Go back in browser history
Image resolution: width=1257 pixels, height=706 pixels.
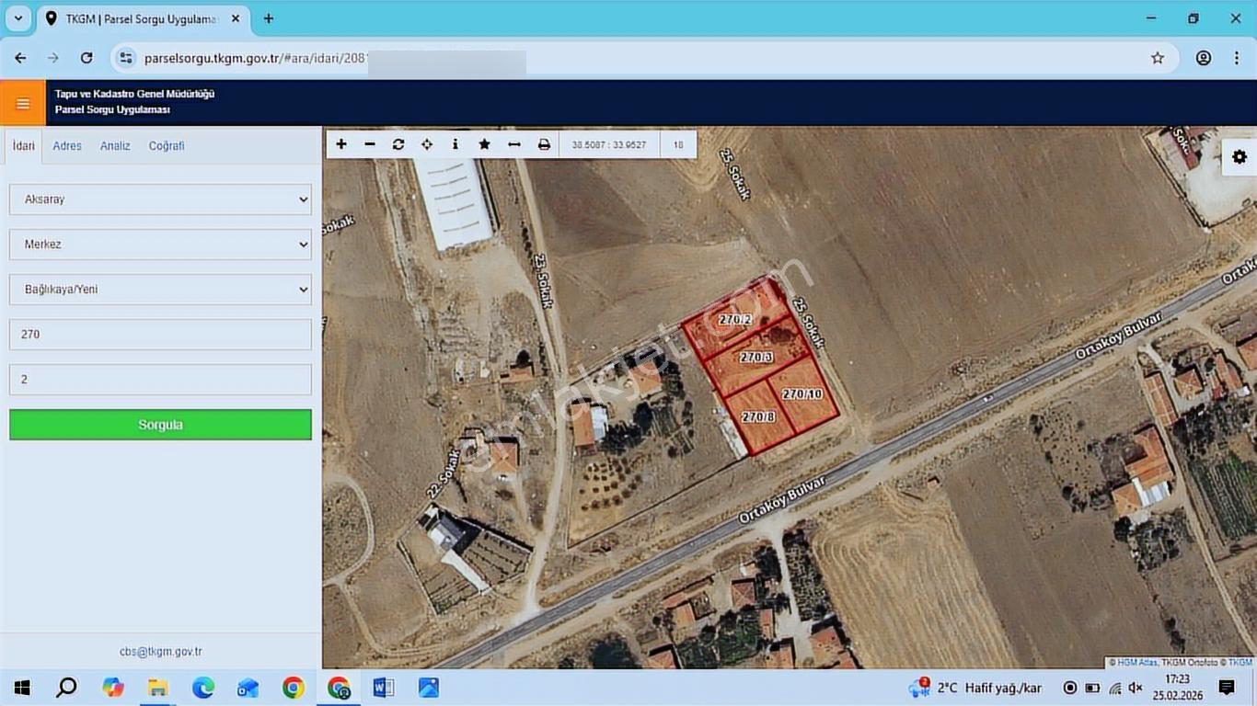(20, 58)
